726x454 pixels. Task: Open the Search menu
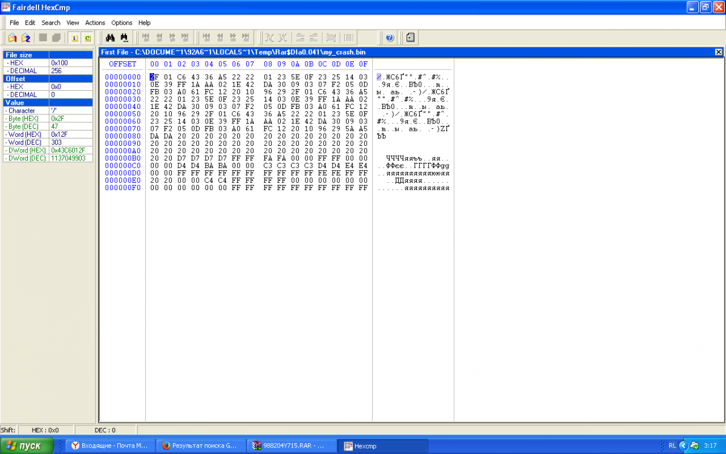coord(51,22)
